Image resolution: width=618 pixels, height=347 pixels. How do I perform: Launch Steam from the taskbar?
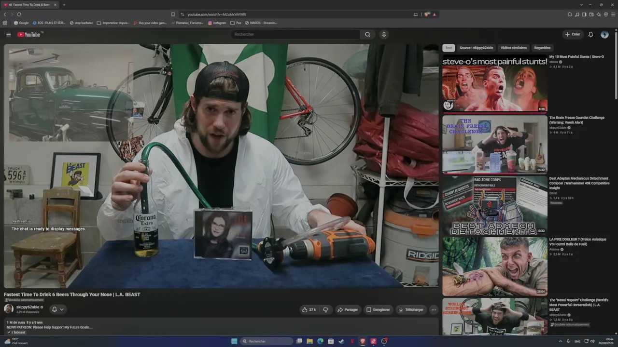pos(341,341)
